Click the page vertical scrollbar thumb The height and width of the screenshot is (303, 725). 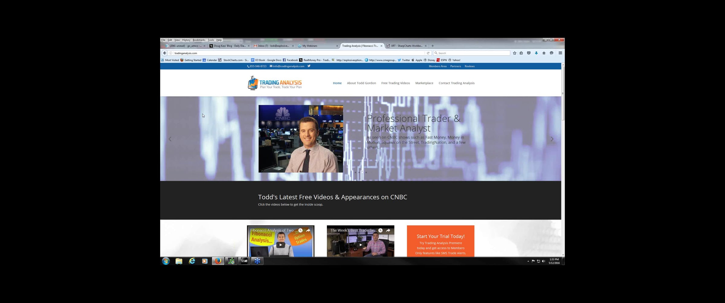[x=563, y=93]
